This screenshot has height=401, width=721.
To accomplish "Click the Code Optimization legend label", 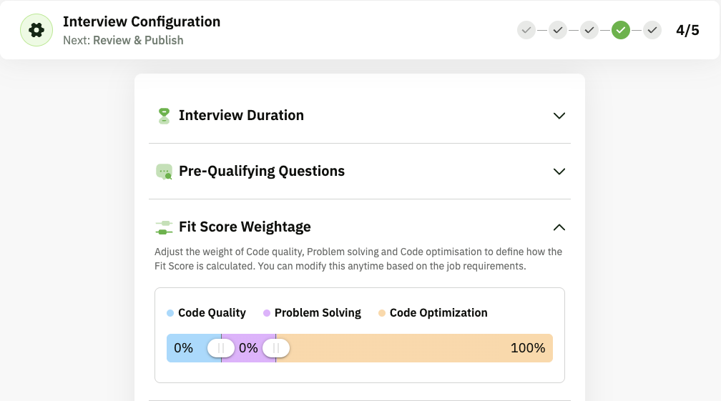I will [x=438, y=313].
